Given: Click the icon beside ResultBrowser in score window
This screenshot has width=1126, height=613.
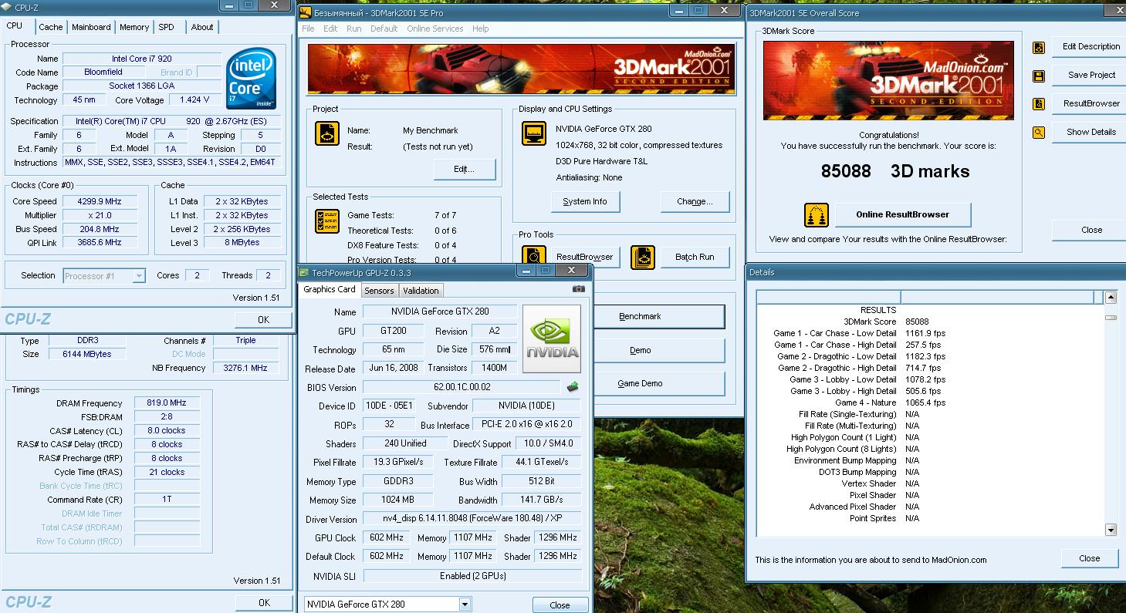Looking at the screenshot, I should click(1039, 104).
